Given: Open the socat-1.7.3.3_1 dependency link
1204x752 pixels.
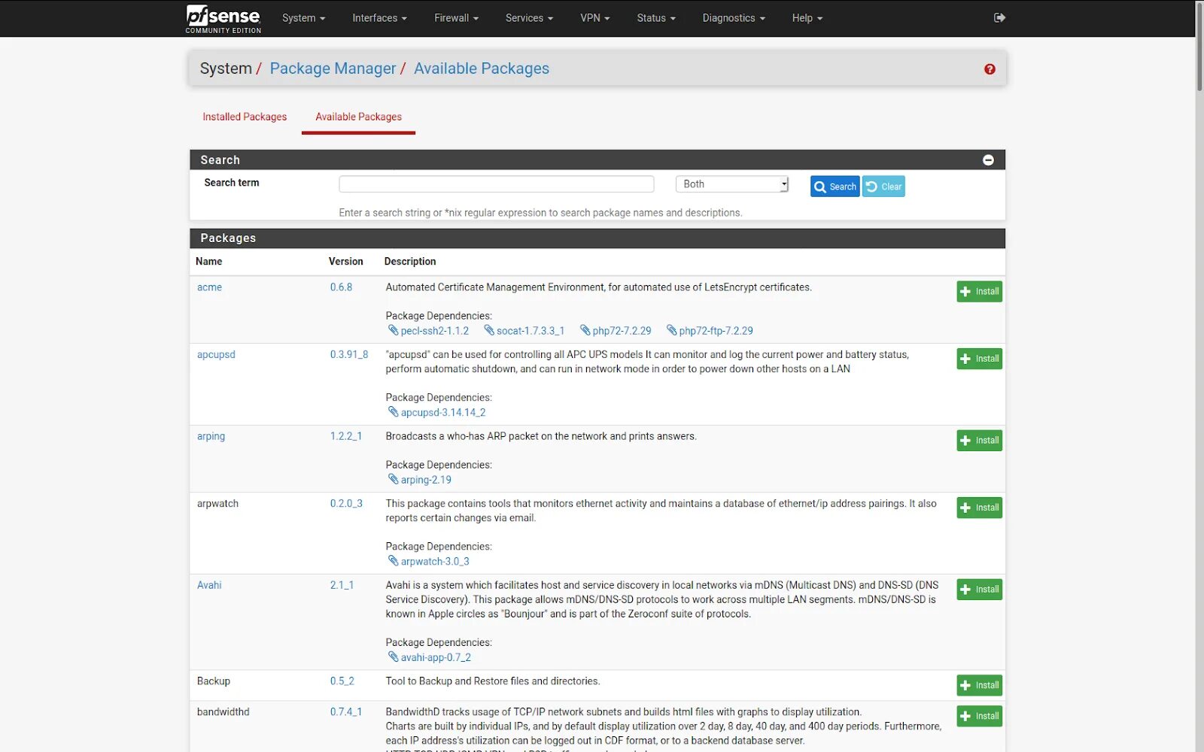Looking at the screenshot, I should (531, 331).
